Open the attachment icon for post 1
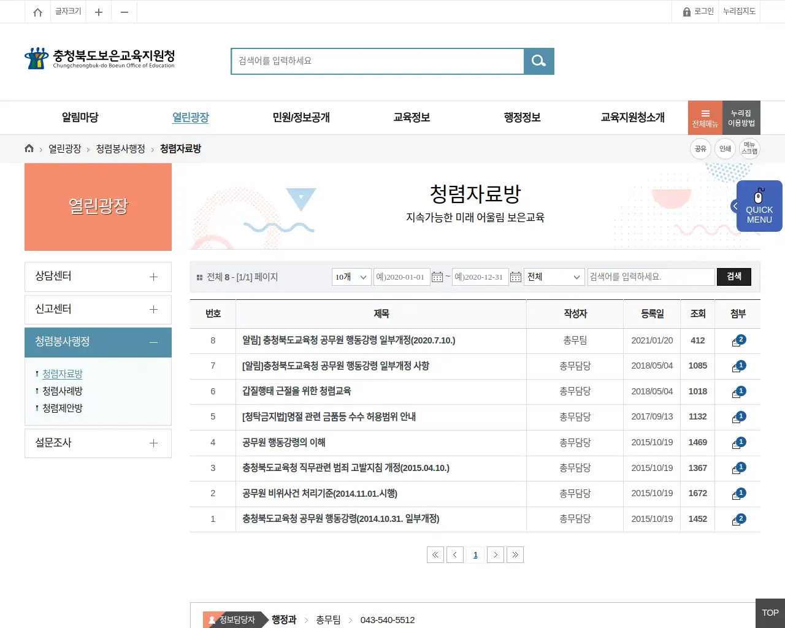Viewport: 785px width, 628px height. tap(738, 520)
